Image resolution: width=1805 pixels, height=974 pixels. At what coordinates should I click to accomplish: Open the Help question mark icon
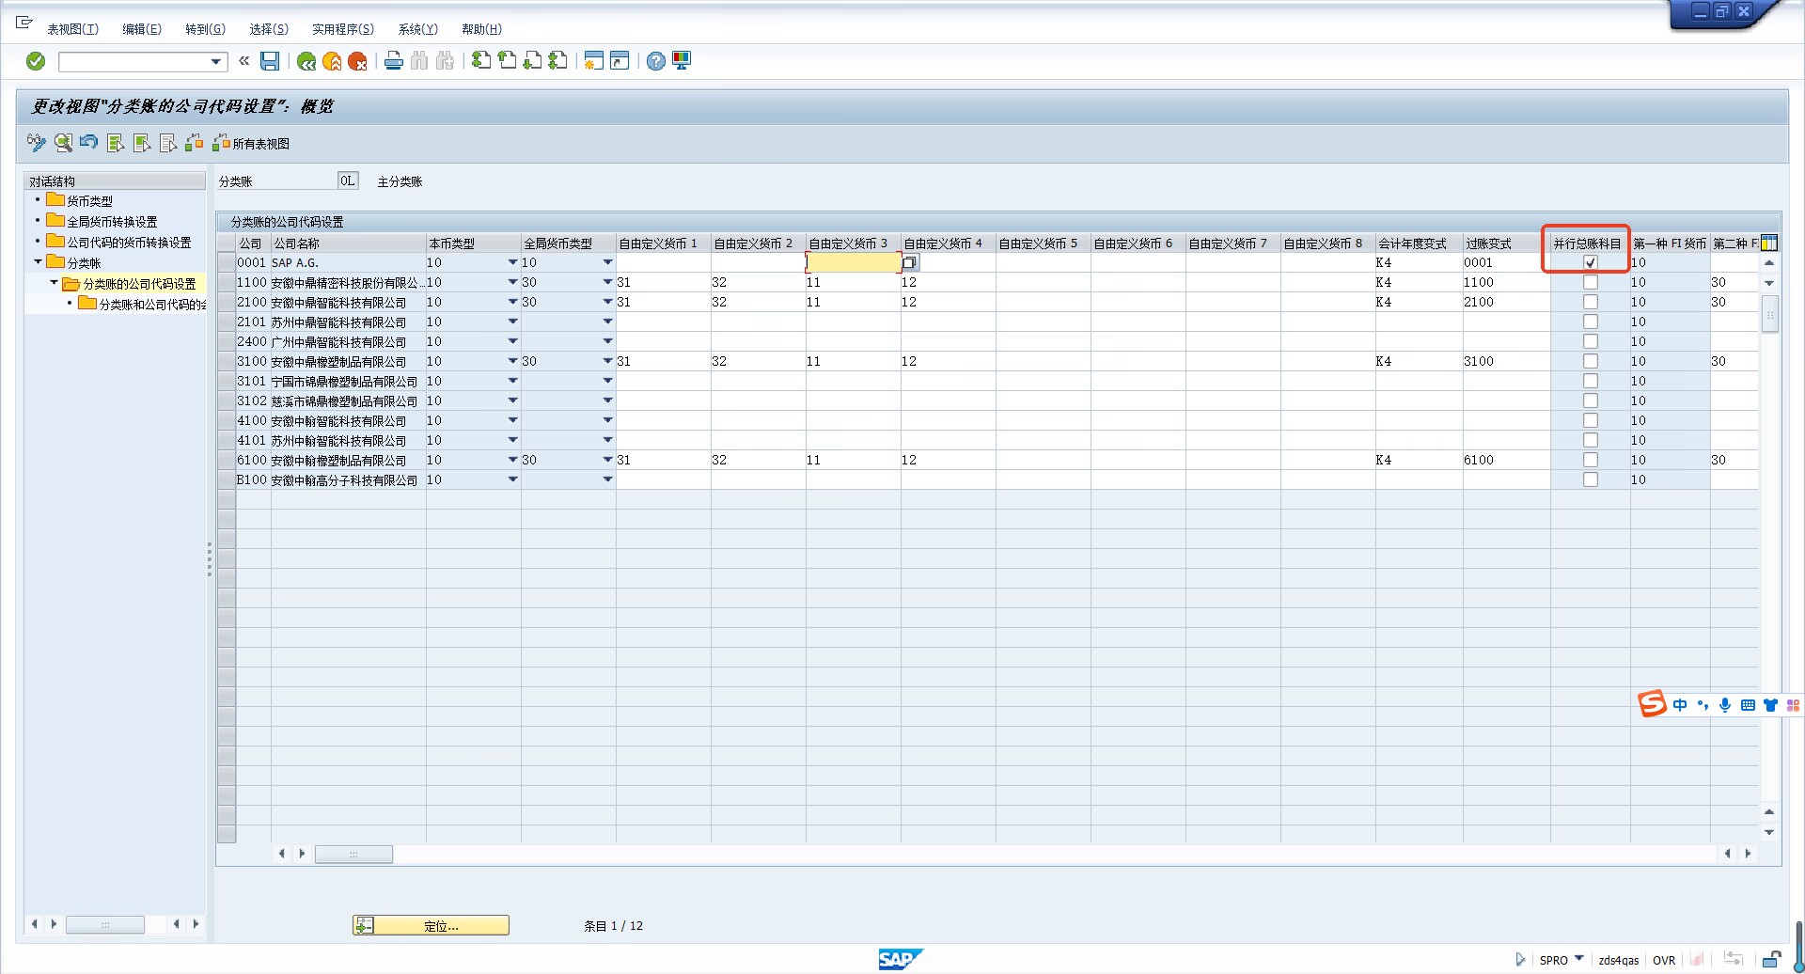pos(656,61)
